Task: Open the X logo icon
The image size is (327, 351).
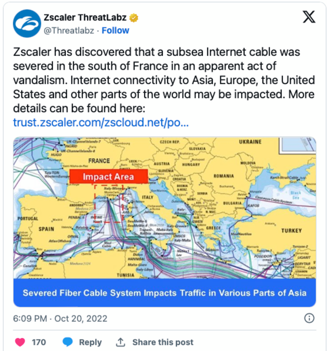Action: (309, 17)
